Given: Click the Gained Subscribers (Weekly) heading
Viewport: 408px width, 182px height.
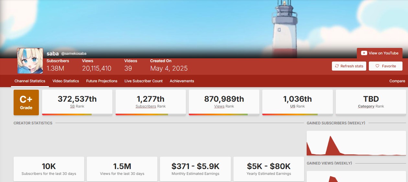Looking at the screenshot, I should (336, 123).
